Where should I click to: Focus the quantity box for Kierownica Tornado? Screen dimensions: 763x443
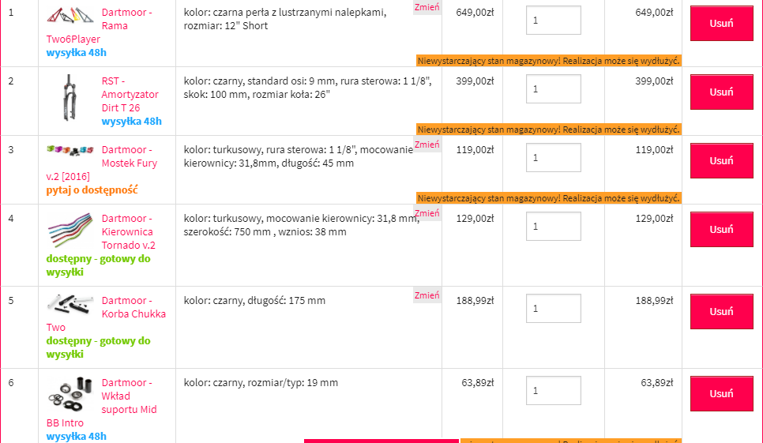pyautogui.click(x=553, y=227)
